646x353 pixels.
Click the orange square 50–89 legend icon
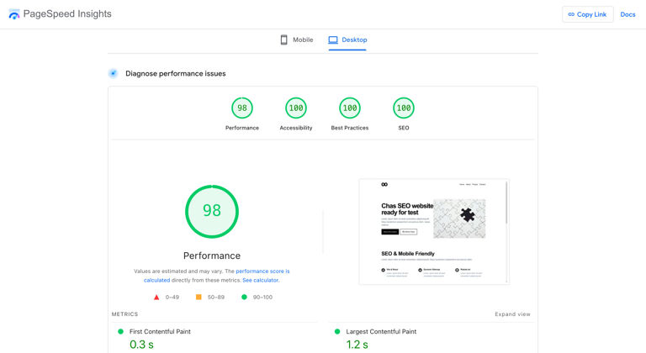(x=199, y=297)
